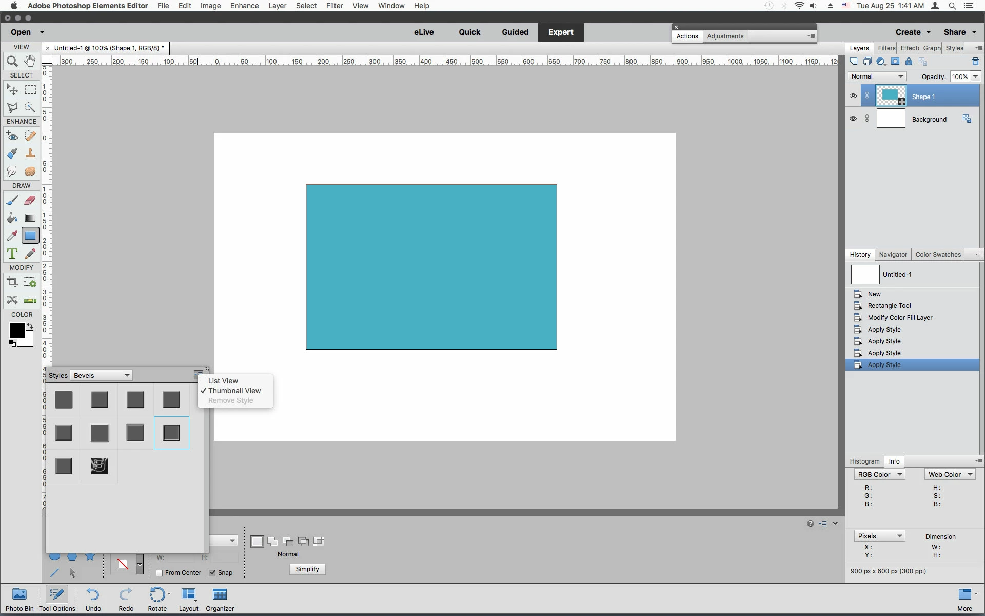The width and height of the screenshot is (985, 616).
Task: Select the Crop tool
Action: click(x=12, y=282)
